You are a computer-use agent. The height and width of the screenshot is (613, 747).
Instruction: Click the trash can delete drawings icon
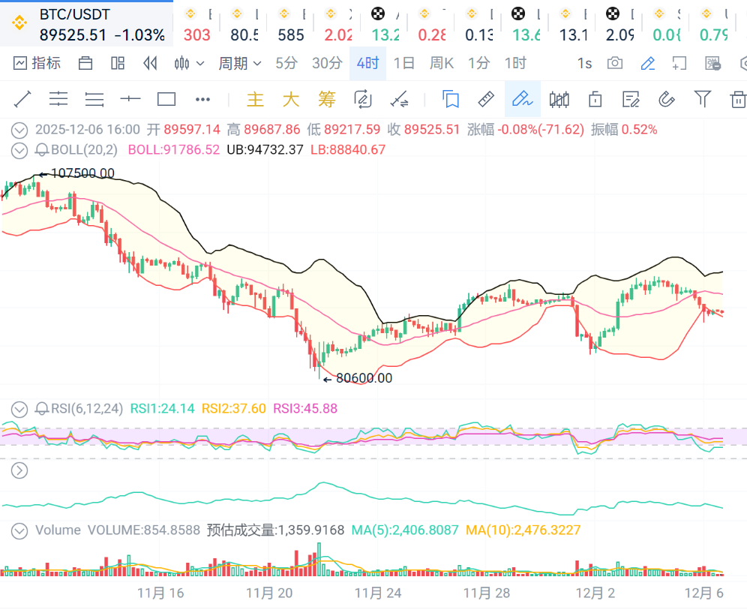point(738,99)
